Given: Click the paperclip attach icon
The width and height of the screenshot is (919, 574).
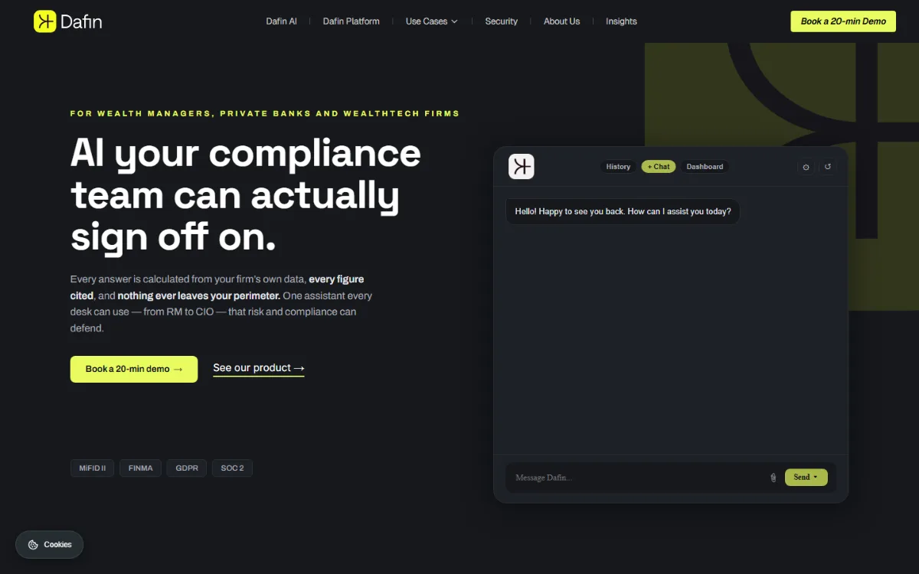Looking at the screenshot, I should point(773,478).
